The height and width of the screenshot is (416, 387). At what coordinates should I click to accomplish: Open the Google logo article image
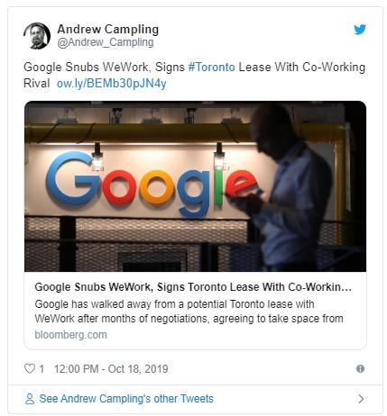[195, 186]
